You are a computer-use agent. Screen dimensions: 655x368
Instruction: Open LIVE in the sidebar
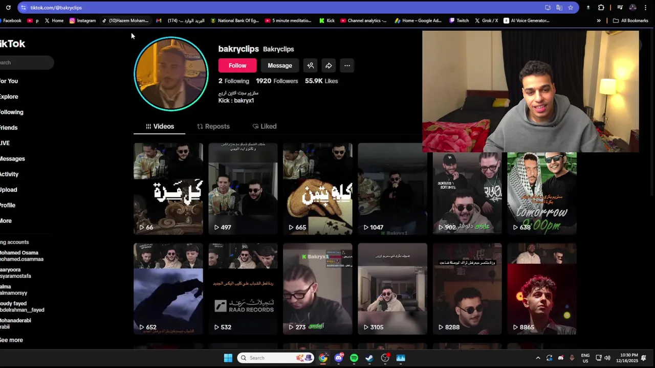[x=5, y=143]
